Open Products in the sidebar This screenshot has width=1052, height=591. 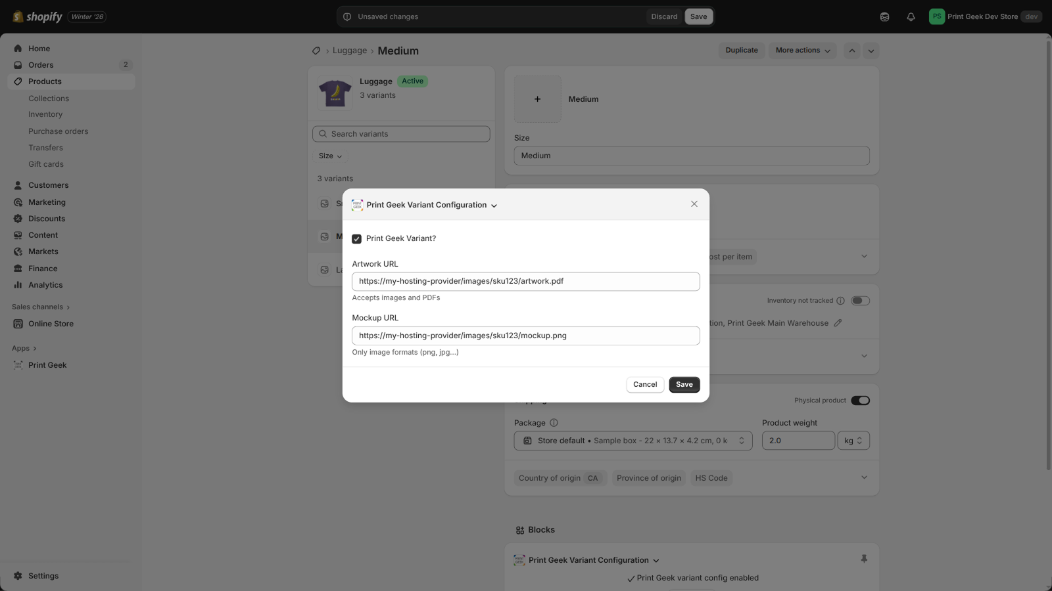pyautogui.click(x=71, y=81)
